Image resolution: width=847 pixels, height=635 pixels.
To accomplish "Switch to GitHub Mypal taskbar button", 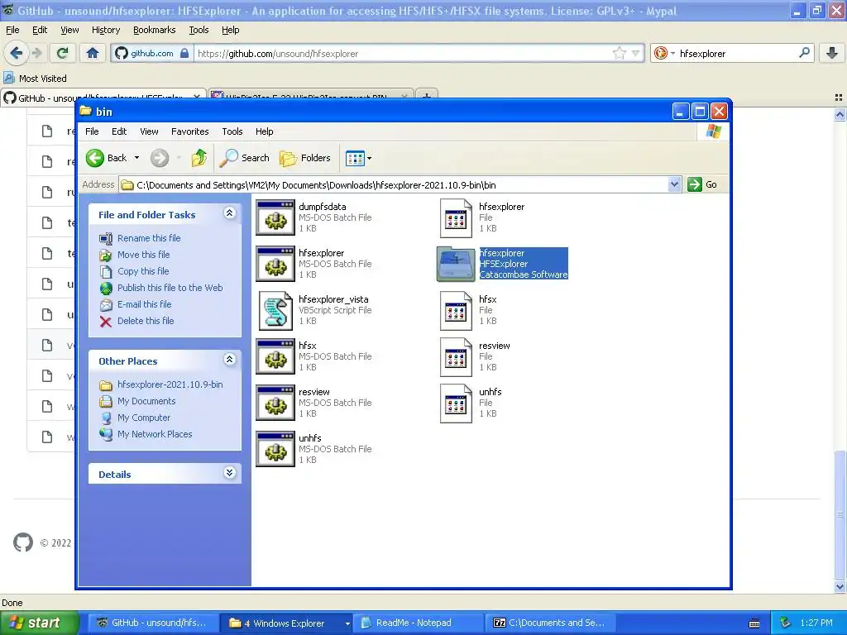I will (x=152, y=623).
